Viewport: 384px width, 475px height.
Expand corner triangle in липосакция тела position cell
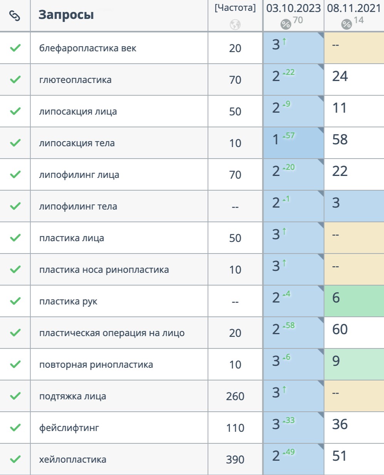pos(320,131)
